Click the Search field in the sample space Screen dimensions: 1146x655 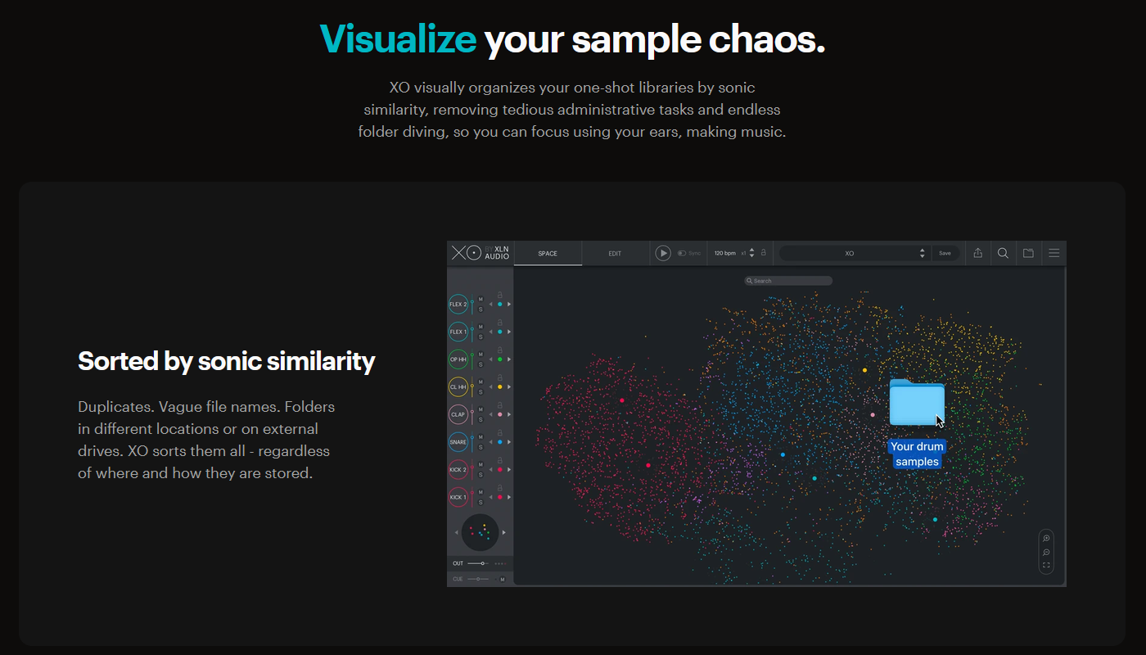click(788, 281)
